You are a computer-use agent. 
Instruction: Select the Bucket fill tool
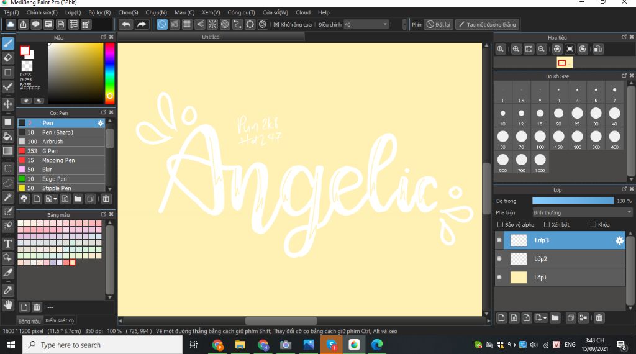point(7,136)
